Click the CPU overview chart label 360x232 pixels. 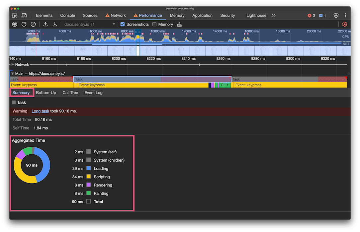click(345, 37)
